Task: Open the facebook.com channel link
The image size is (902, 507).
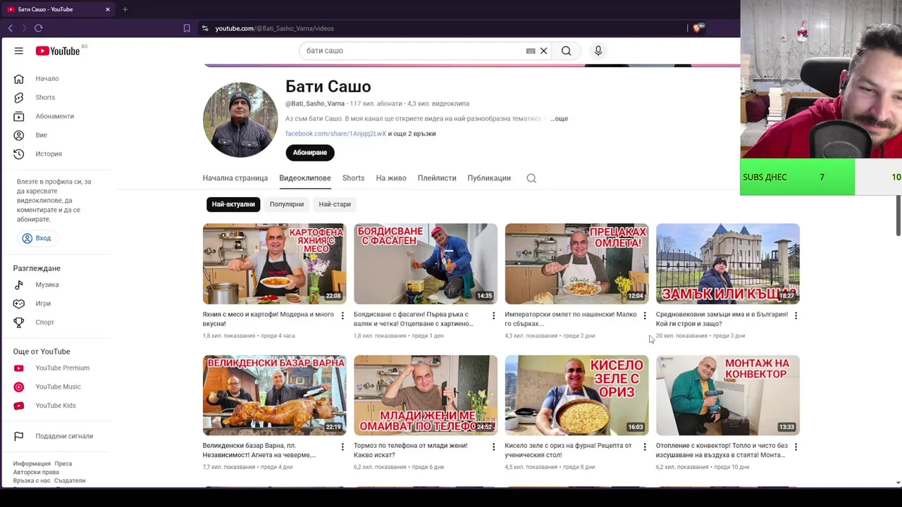Action: (x=335, y=134)
